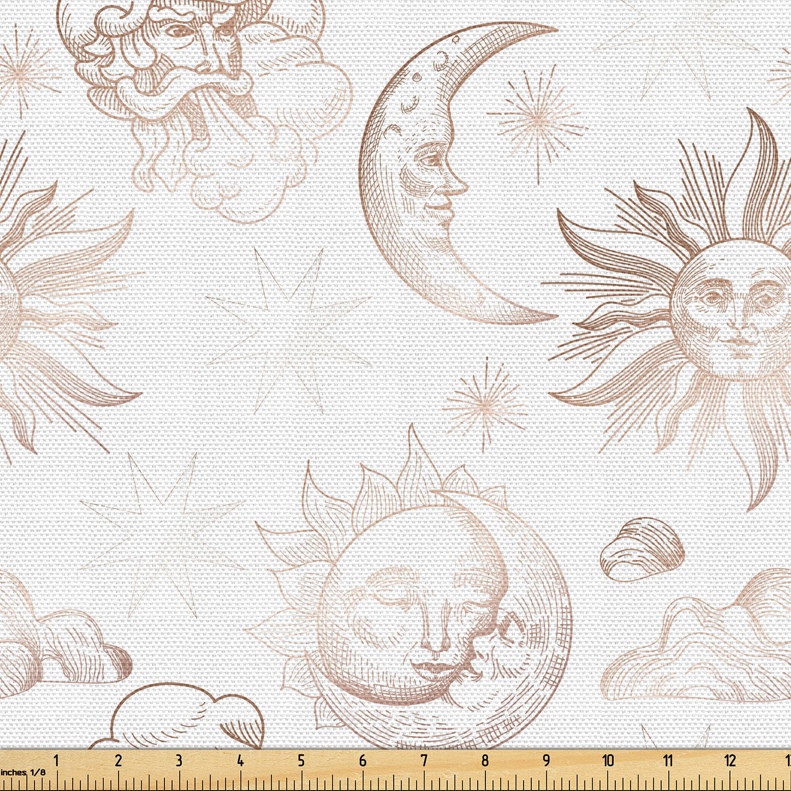
Task: Click the 'inches 1/8' ruler label
Action: pos(23,773)
